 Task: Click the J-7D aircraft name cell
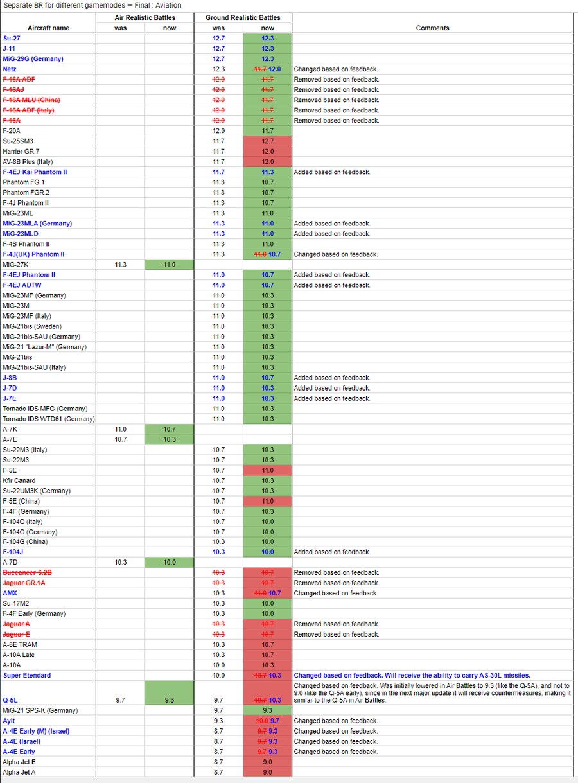tap(48, 388)
